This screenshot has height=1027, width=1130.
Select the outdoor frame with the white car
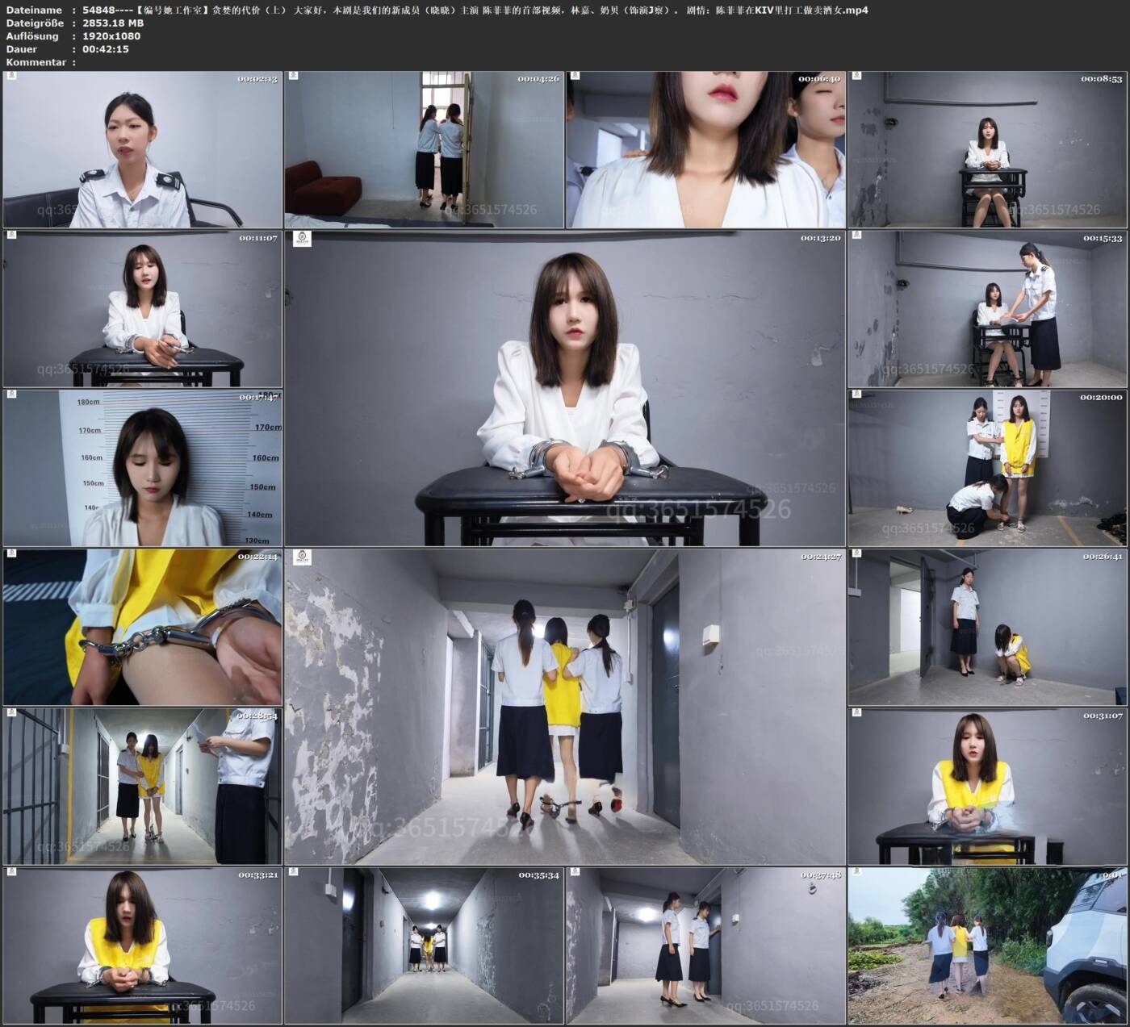pos(987,946)
